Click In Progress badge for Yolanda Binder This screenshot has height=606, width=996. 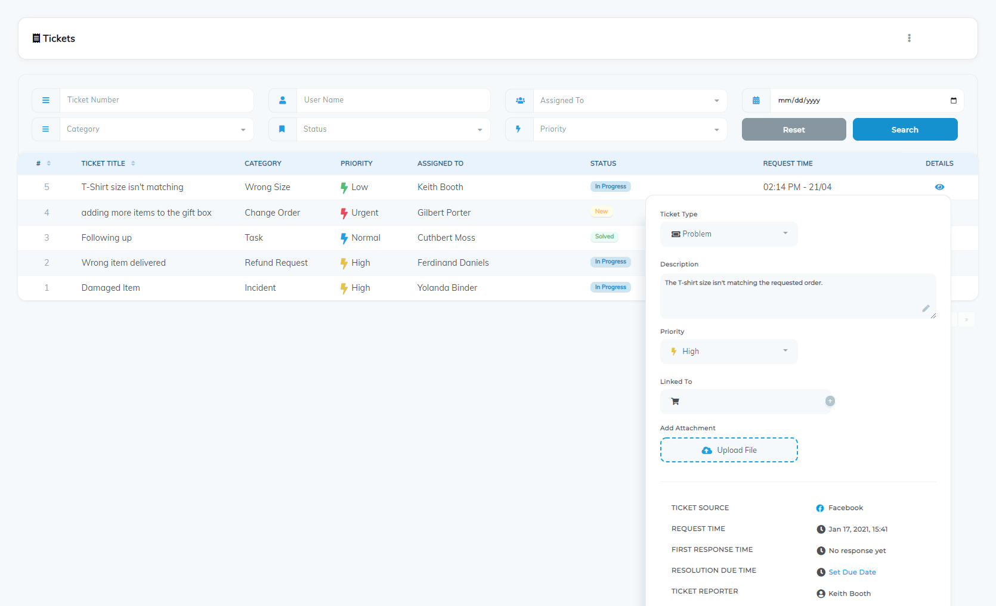(610, 287)
